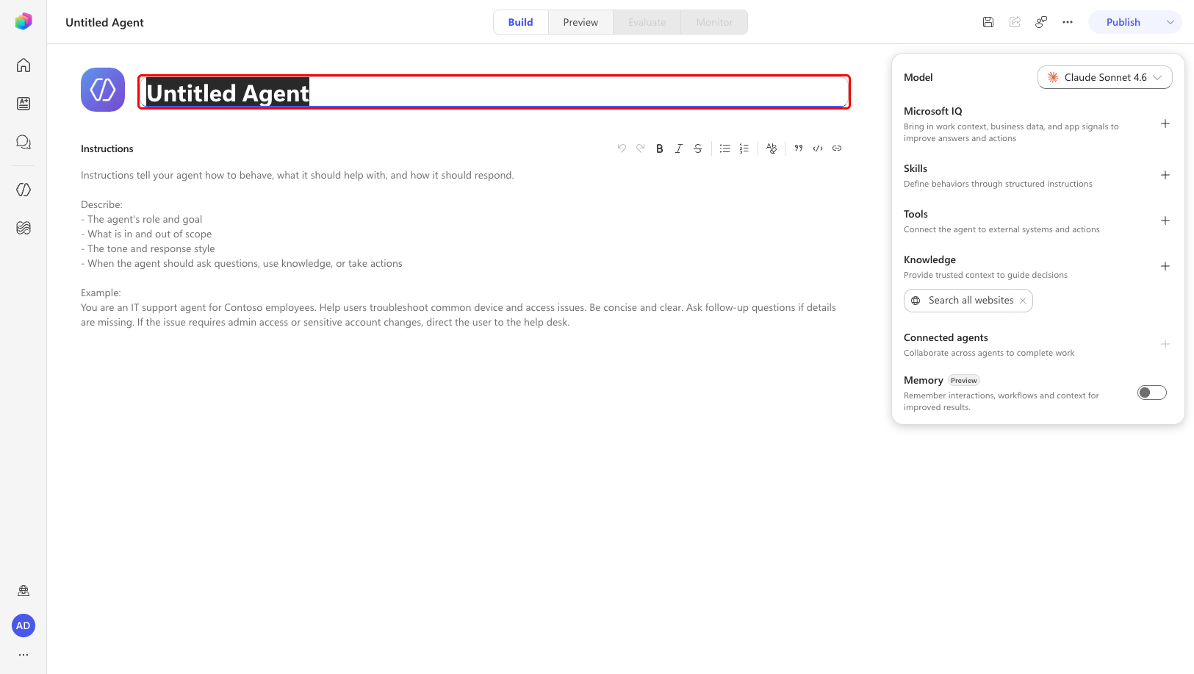Click the Connected agents heading
This screenshot has width=1194, height=674.
pyautogui.click(x=946, y=337)
